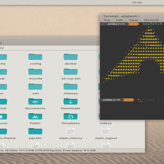The height and width of the screenshot is (164, 164).
Task: Click the '.oh-my-zsh' label text
Action: click(x=71, y=79)
